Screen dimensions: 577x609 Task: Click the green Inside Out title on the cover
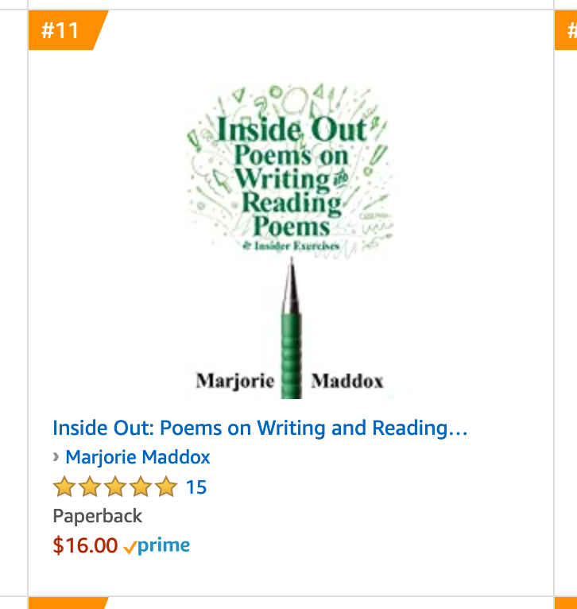coord(292,130)
